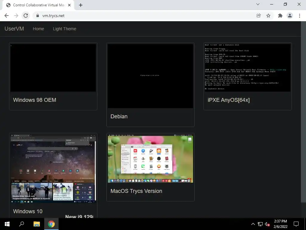Screen dimensions: 306x230
Task: Open File Explorer from the taskbar
Action: (36, 224)
